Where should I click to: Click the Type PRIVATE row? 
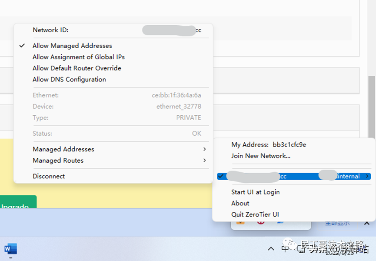tap(113, 117)
